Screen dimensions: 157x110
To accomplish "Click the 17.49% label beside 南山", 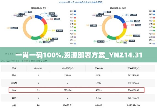I will tap(133, 15).
